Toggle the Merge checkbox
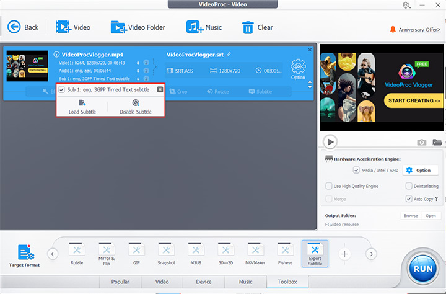 (329, 199)
